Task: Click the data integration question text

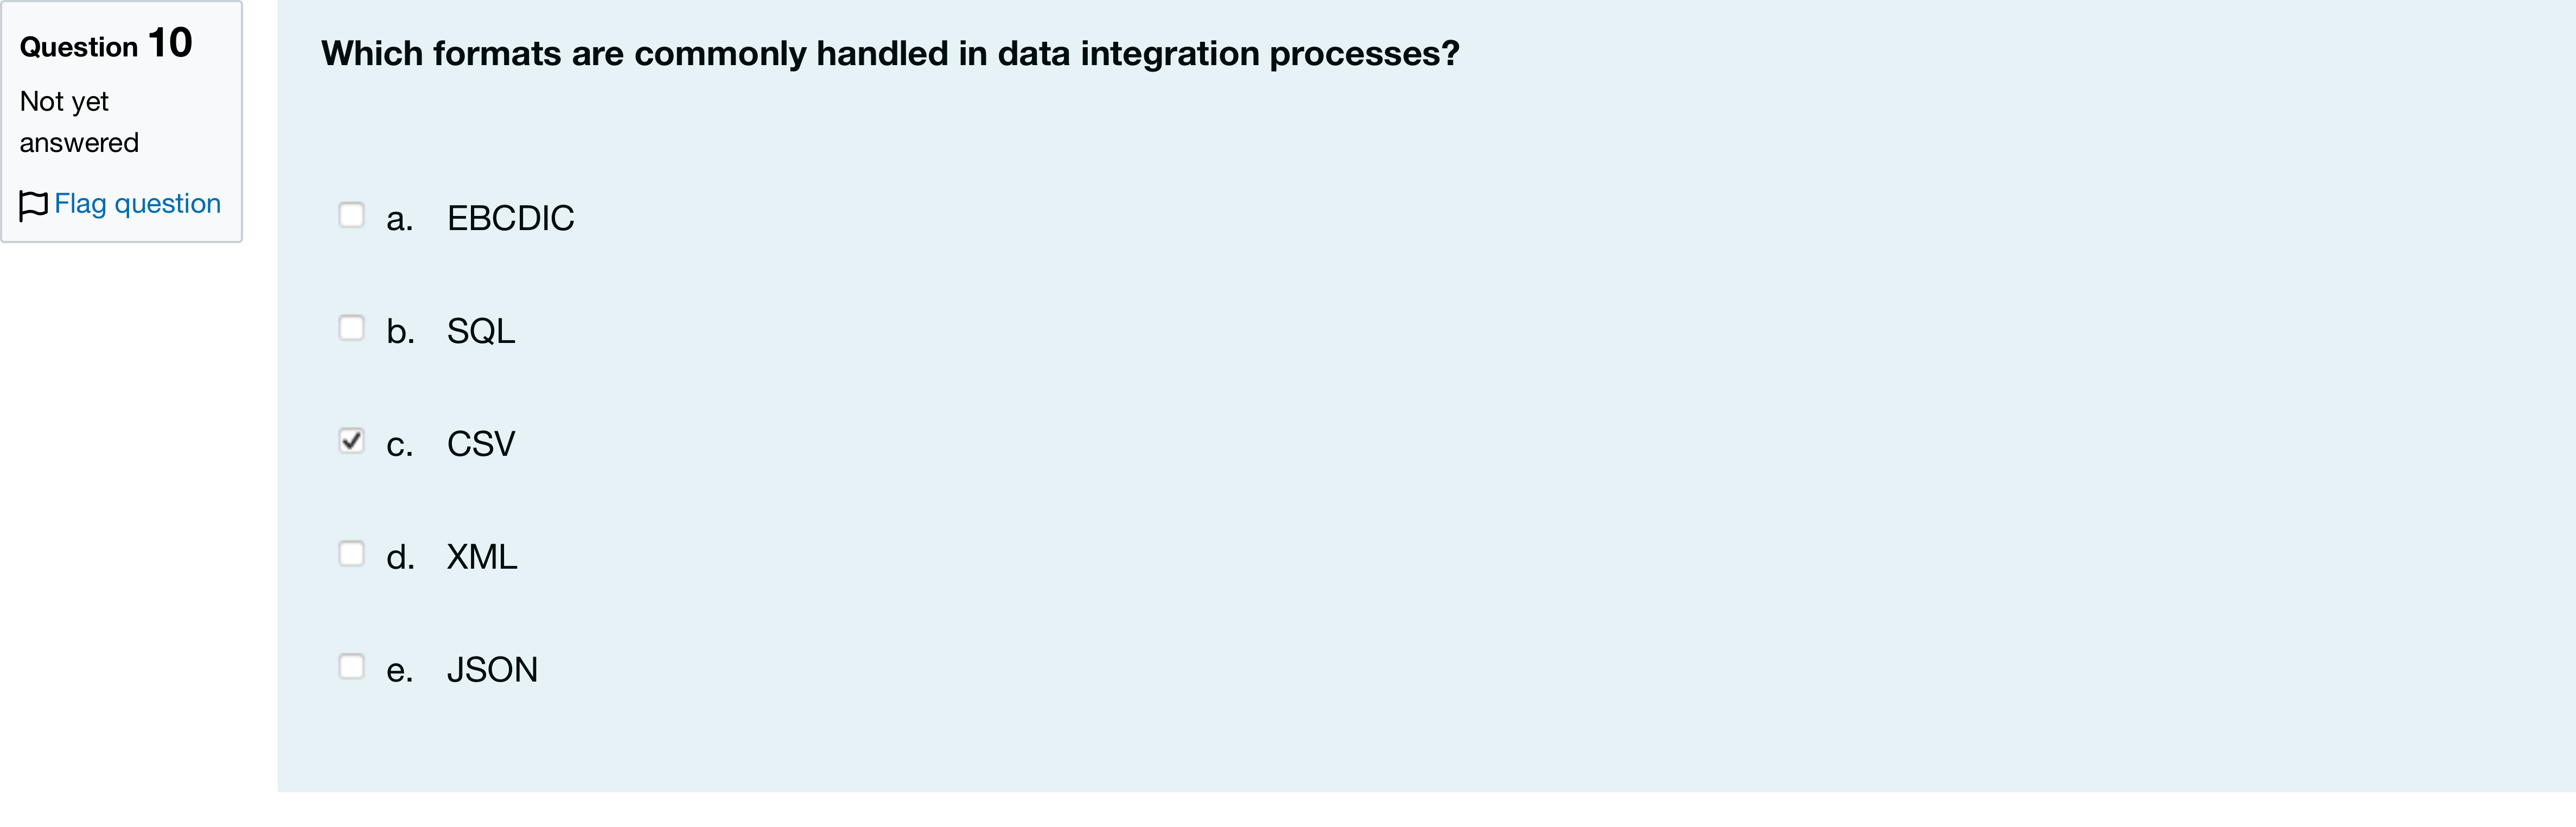Action: [x=890, y=53]
